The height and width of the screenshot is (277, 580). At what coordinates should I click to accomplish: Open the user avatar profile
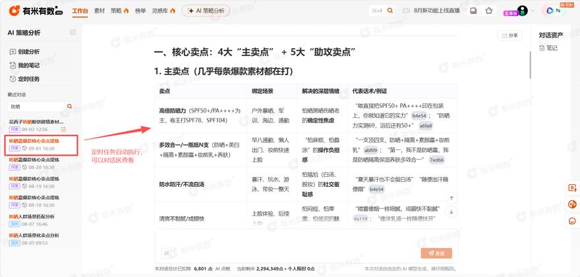click(522, 11)
